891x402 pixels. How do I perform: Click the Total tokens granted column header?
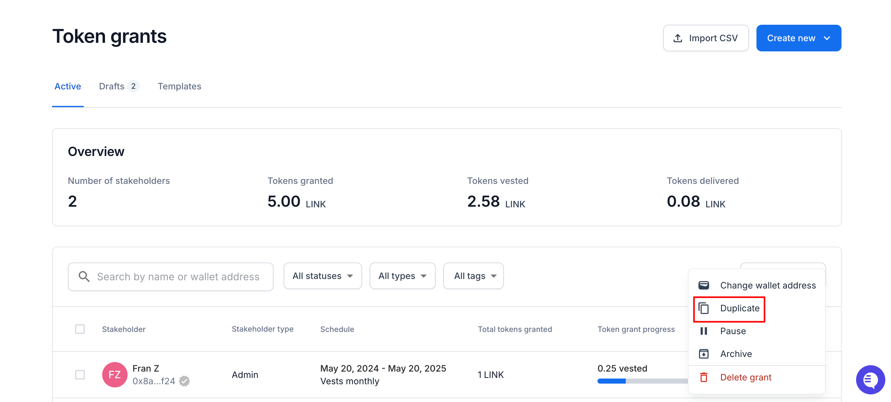(515, 329)
